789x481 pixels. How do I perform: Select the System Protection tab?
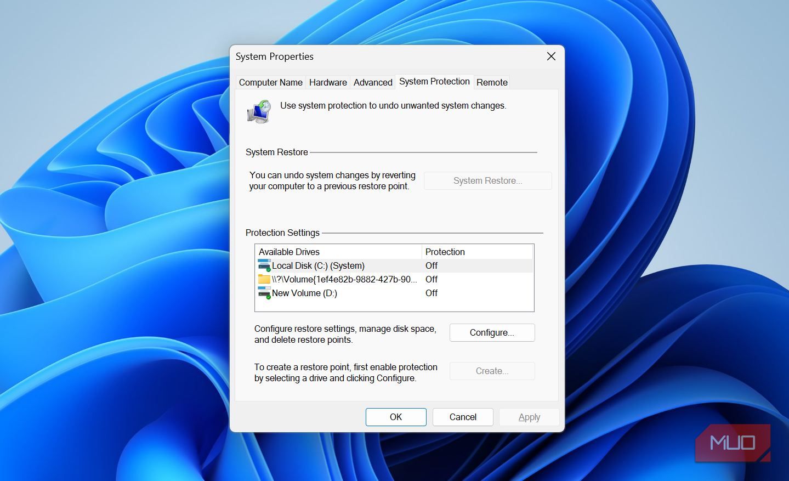pos(434,81)
